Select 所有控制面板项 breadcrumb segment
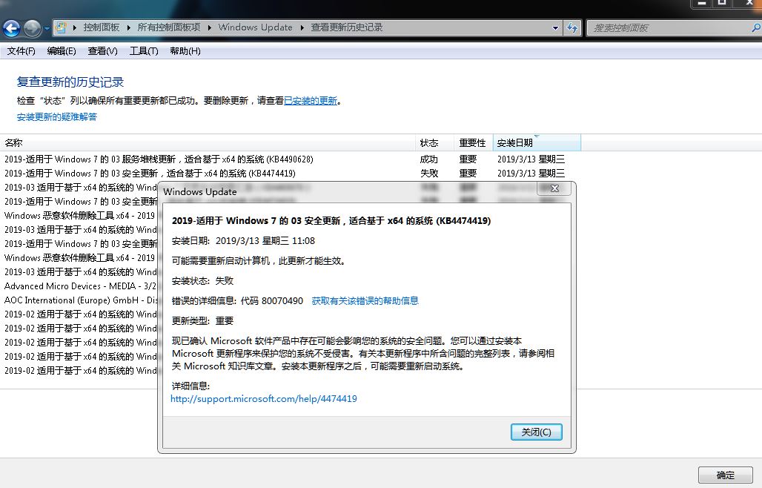 pyautogui.click(x=168, y=27)
